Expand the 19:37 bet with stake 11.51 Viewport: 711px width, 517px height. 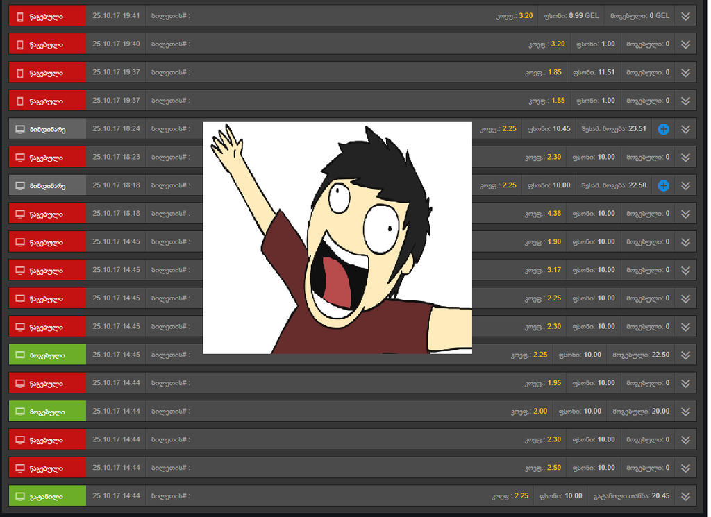(685, 72)
